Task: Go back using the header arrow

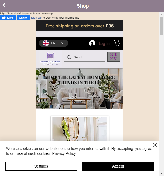Action: [x=4, y=5]
